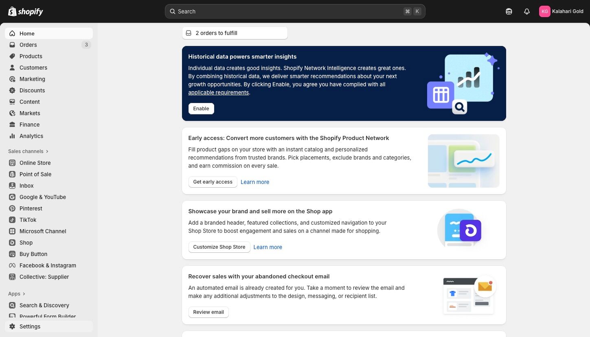Image resolution: width=590 pixels, height=337 pixels.
Task: Click the Enable button
Action: point(201,109)
